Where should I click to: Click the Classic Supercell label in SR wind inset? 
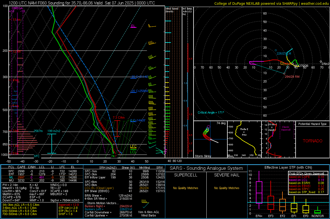click(x=286, y=128)
